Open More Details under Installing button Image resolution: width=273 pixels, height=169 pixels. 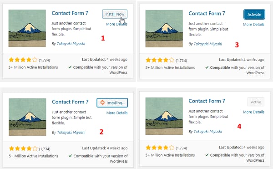coord(117,113)
